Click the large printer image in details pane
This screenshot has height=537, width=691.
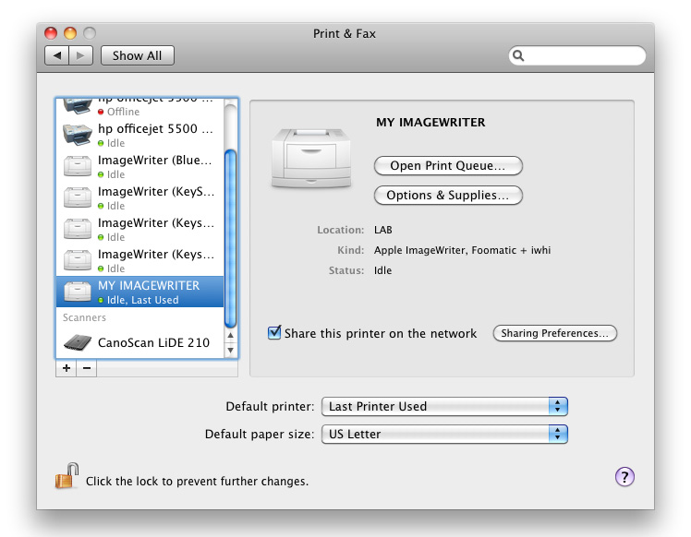tap(311, 159)
